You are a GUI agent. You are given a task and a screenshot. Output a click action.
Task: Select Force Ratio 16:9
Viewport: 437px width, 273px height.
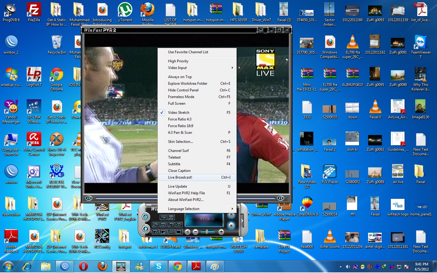(197, 126)
